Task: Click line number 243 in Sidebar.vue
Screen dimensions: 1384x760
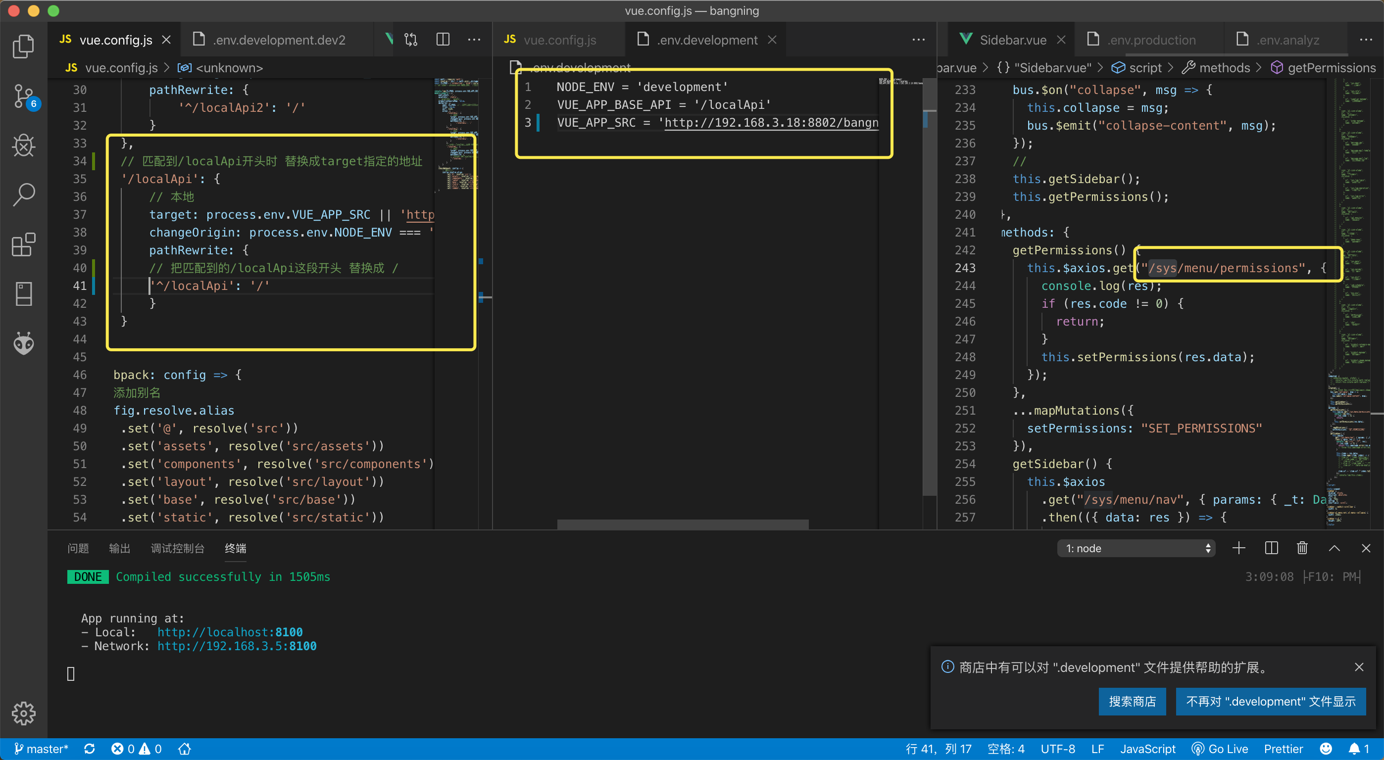Action: [x=965, y=268]
